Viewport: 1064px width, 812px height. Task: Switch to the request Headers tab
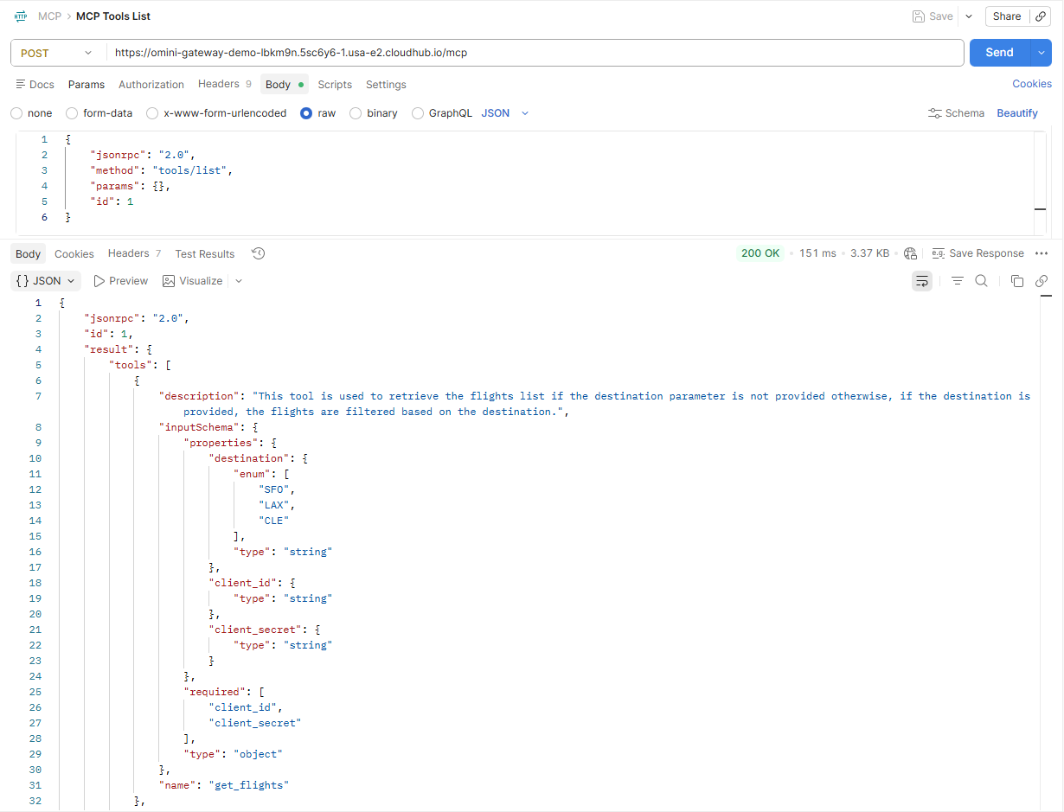pos(224,84)
